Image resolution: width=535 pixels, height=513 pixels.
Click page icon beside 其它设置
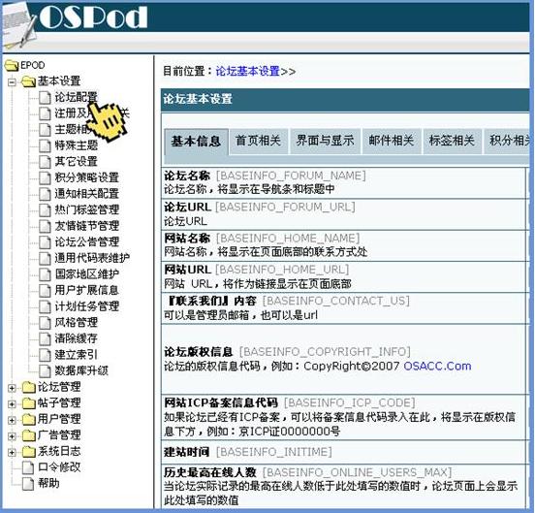coord(45,162)
